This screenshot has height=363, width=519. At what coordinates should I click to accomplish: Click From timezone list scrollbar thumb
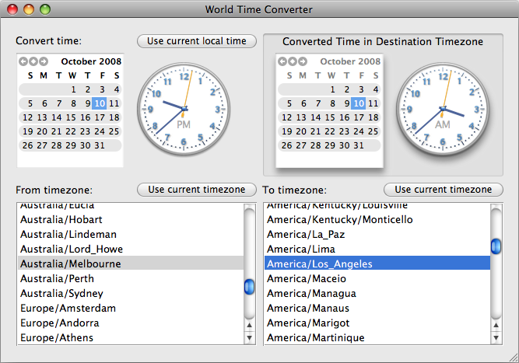point(249,287)
